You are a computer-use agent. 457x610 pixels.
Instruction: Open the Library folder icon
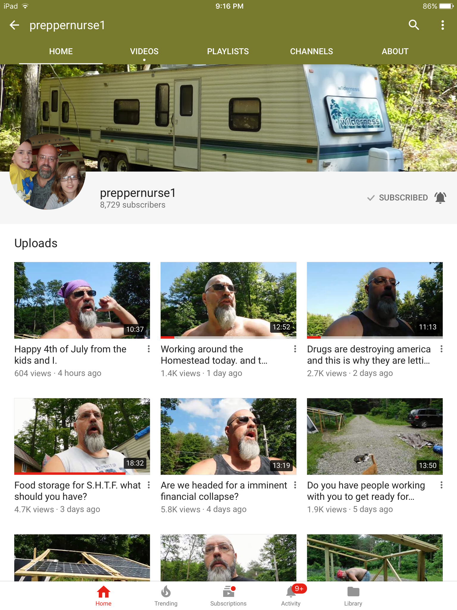(x=353, y=596)
